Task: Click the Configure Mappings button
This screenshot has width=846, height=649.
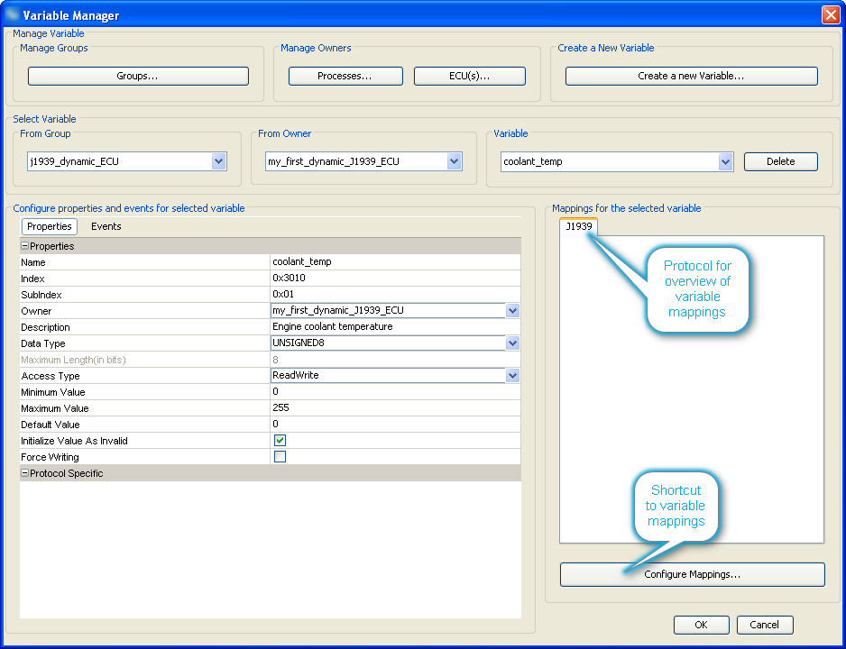Action: [692, 574]
